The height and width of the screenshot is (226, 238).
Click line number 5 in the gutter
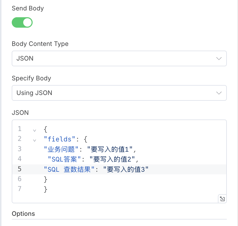pyautogui.click(x=20, y=169)
